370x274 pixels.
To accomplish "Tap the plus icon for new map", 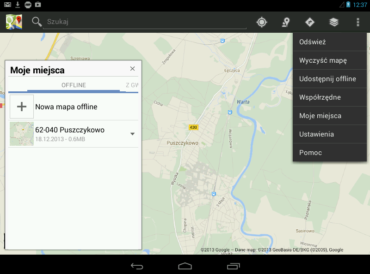I will click(22, 107).
